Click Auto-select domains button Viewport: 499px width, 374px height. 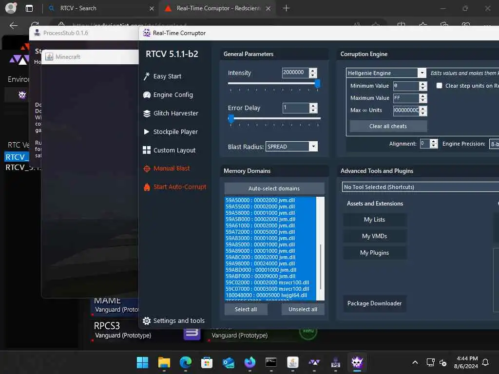(x=274, y=188)
